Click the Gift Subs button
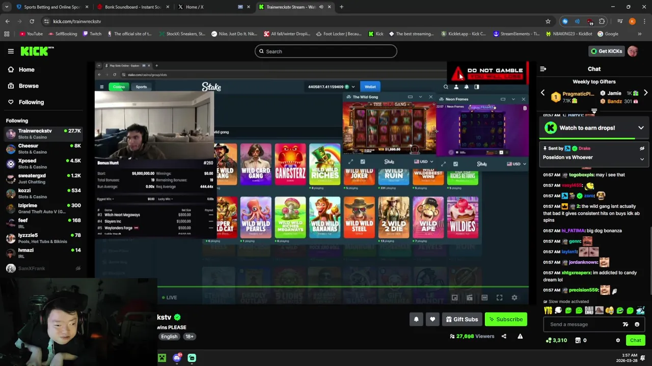 pyautogui.click(x=461, y=319)
